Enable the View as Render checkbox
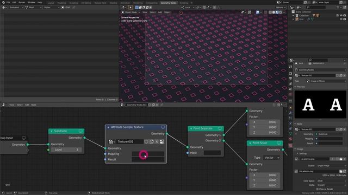 pos(317,189)
